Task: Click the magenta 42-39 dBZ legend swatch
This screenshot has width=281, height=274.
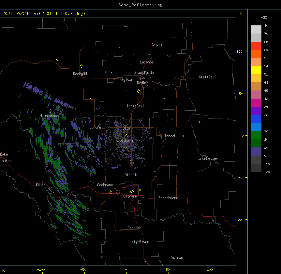Action: tap(256, 103)
